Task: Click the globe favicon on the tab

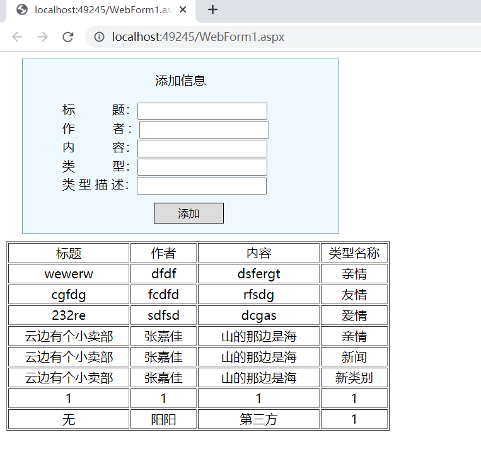Action: pos(22,10)
